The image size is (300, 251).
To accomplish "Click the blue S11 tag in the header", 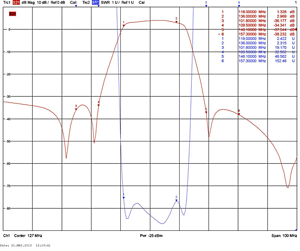I will click(96, 3).
